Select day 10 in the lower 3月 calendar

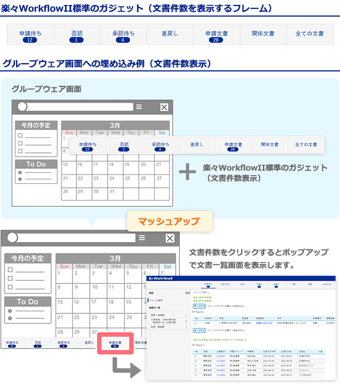tap(98, 291)
